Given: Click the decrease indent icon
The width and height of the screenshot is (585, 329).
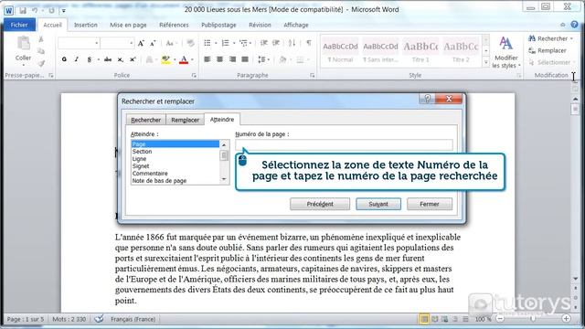Looking at the screenshot, I should (264, 43).
